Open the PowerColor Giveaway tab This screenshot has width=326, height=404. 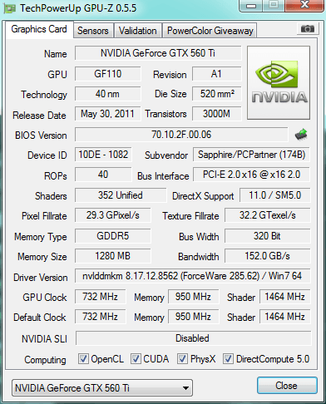click(210, 31)
